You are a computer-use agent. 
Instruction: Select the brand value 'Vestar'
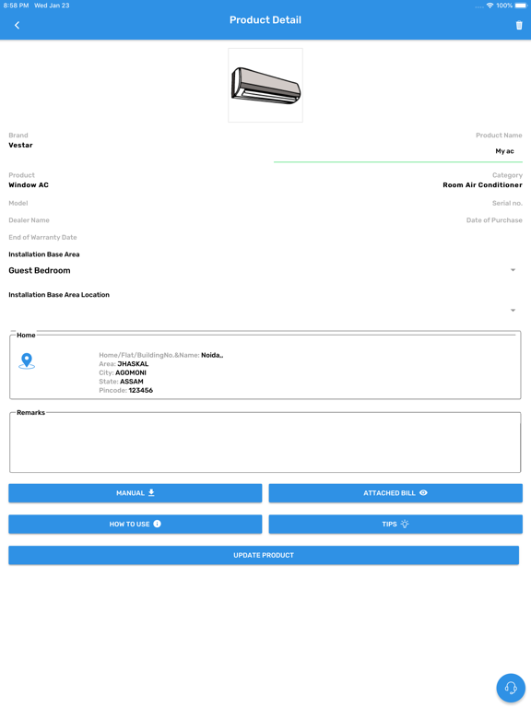(x=21, y=146)
